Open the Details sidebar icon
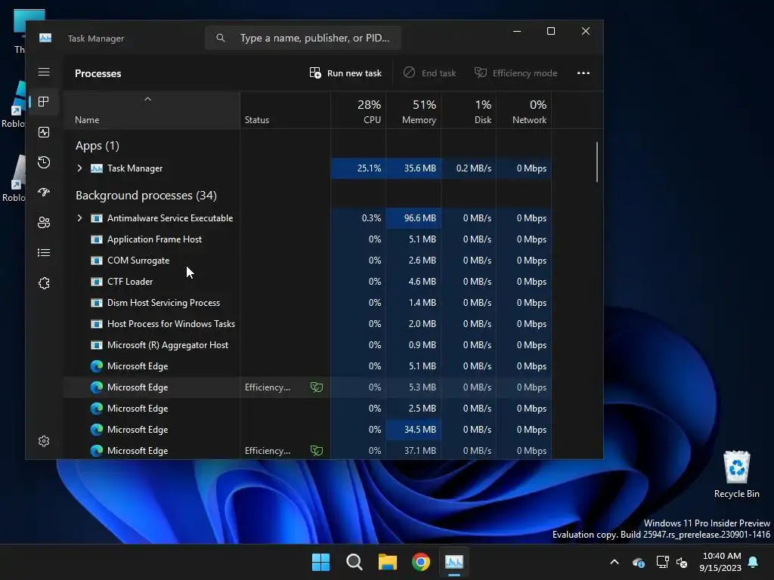The width and height of the screenshot is (774, 580). pos(44,252)
